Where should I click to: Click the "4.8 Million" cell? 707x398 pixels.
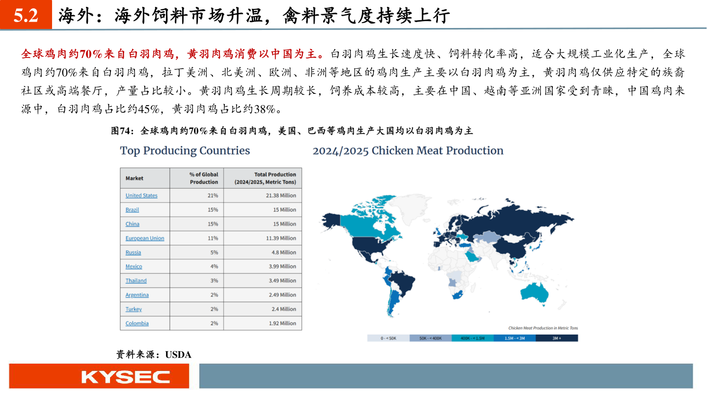coord(263,253)
